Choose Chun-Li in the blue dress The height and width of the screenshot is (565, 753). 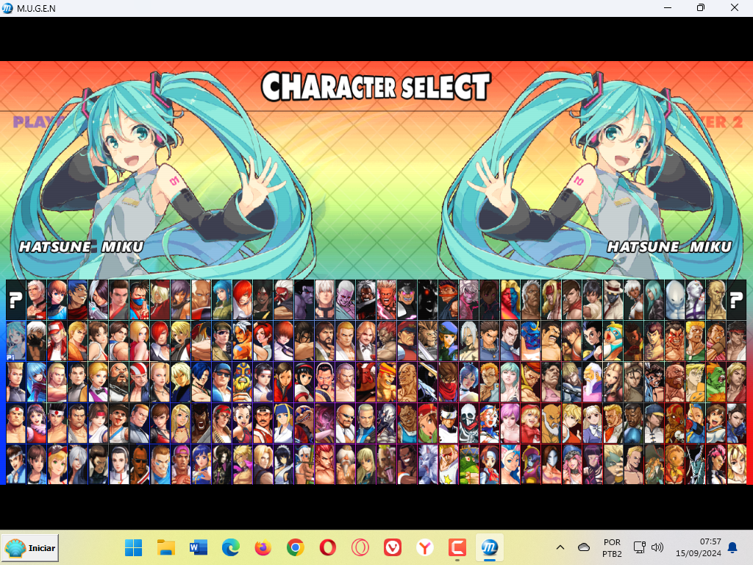coord(736,424)
